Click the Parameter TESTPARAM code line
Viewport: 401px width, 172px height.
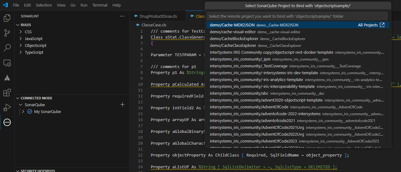[x=178, y=55]
